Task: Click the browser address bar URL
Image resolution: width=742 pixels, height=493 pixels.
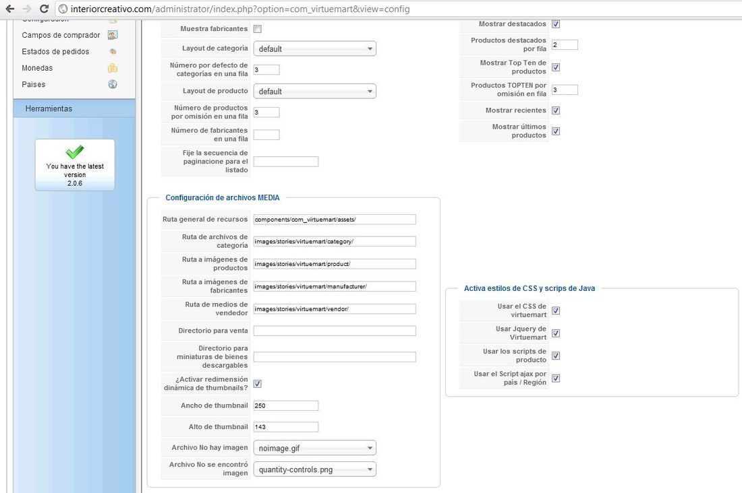Action: [x=240, y=9]
